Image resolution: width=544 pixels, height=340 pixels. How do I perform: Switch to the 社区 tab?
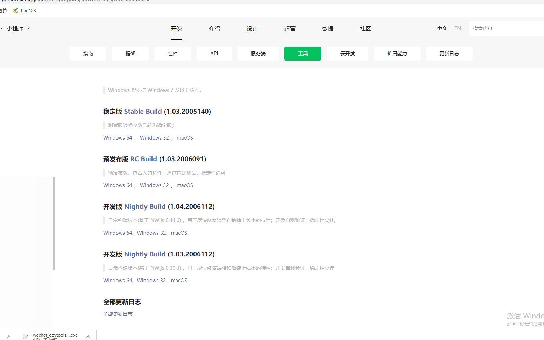pos(365,28)
